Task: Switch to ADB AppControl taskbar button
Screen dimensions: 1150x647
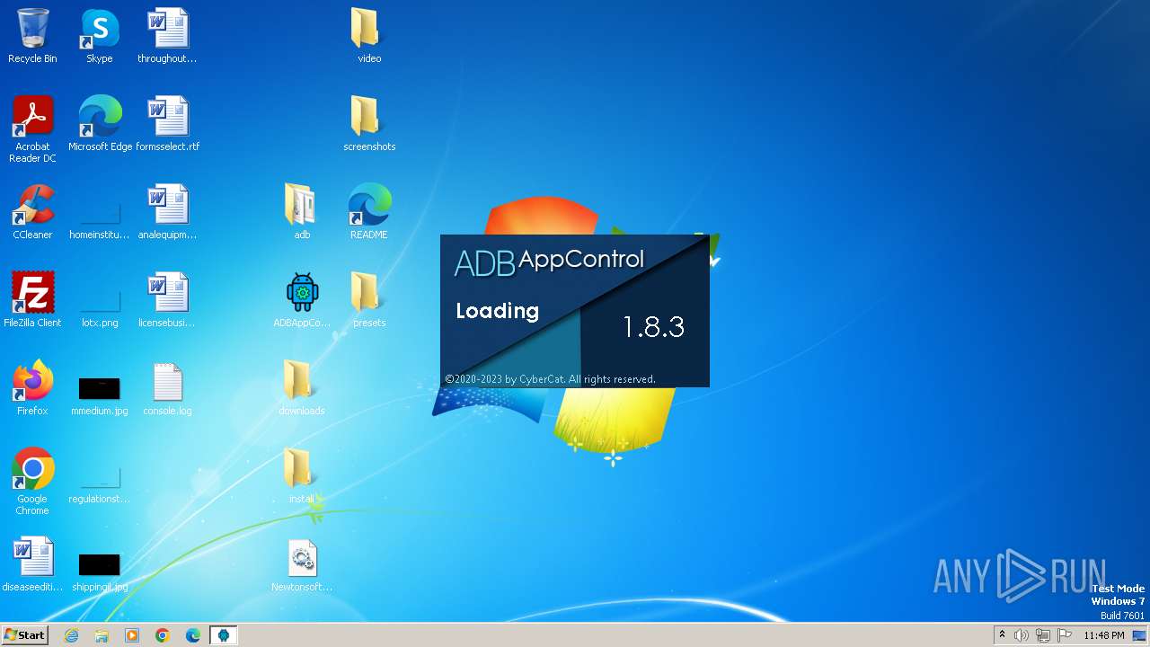Action: click(x=224, y=635)
